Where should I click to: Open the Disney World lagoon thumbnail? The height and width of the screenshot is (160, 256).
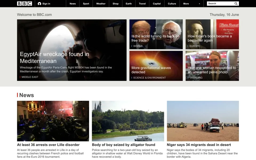pyautogui.click(x=128, y=121)
